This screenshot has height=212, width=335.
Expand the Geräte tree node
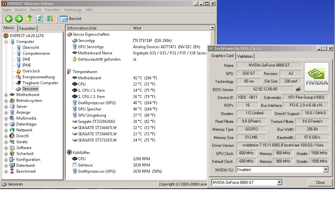6,142
